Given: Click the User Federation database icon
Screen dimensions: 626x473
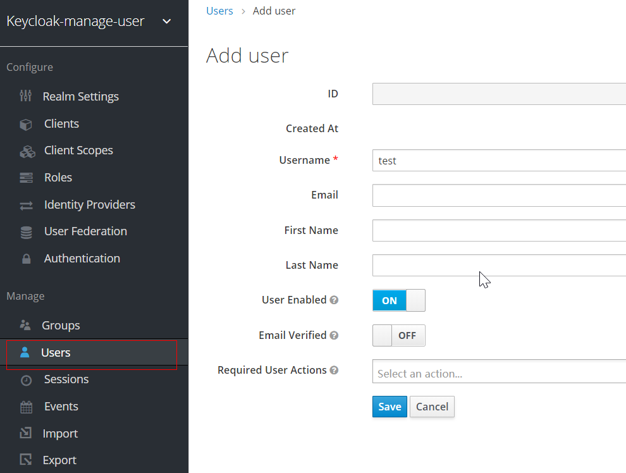Looking at the screenshot, I should (x=27, y=232).
